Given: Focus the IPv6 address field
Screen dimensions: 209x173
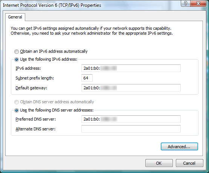Looking at the screenshot, I should click(x=131, y=68).
